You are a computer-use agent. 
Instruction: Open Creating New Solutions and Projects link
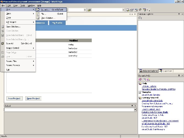pyautogui.click(x=157, y=103)
